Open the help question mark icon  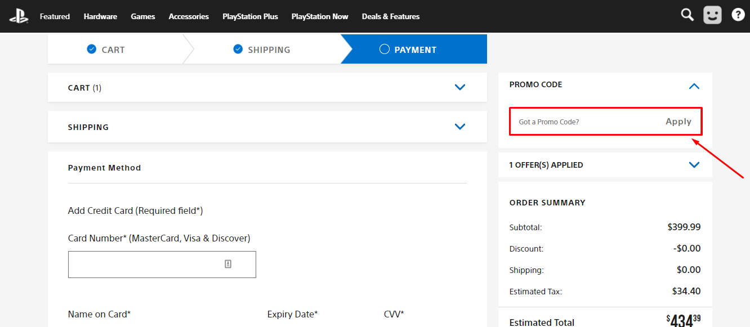738,15
